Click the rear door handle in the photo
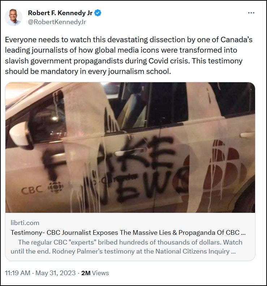This screenshot has height=286, width=267. 247,135
